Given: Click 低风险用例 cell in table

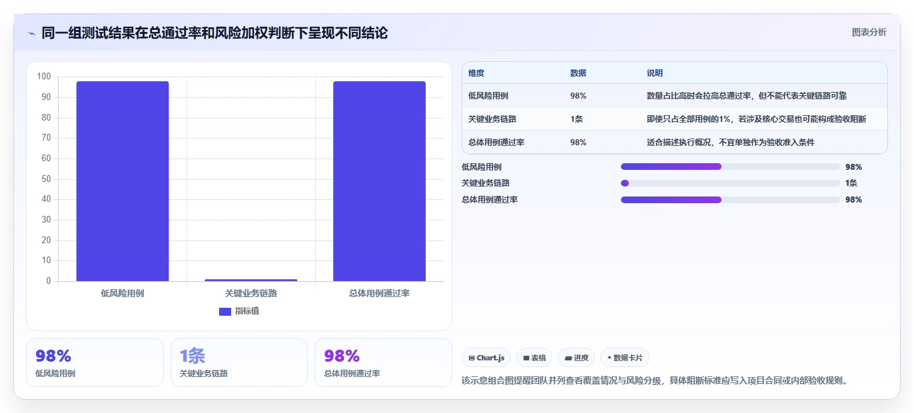Looking at the screenshot, I should coord(488,96).
